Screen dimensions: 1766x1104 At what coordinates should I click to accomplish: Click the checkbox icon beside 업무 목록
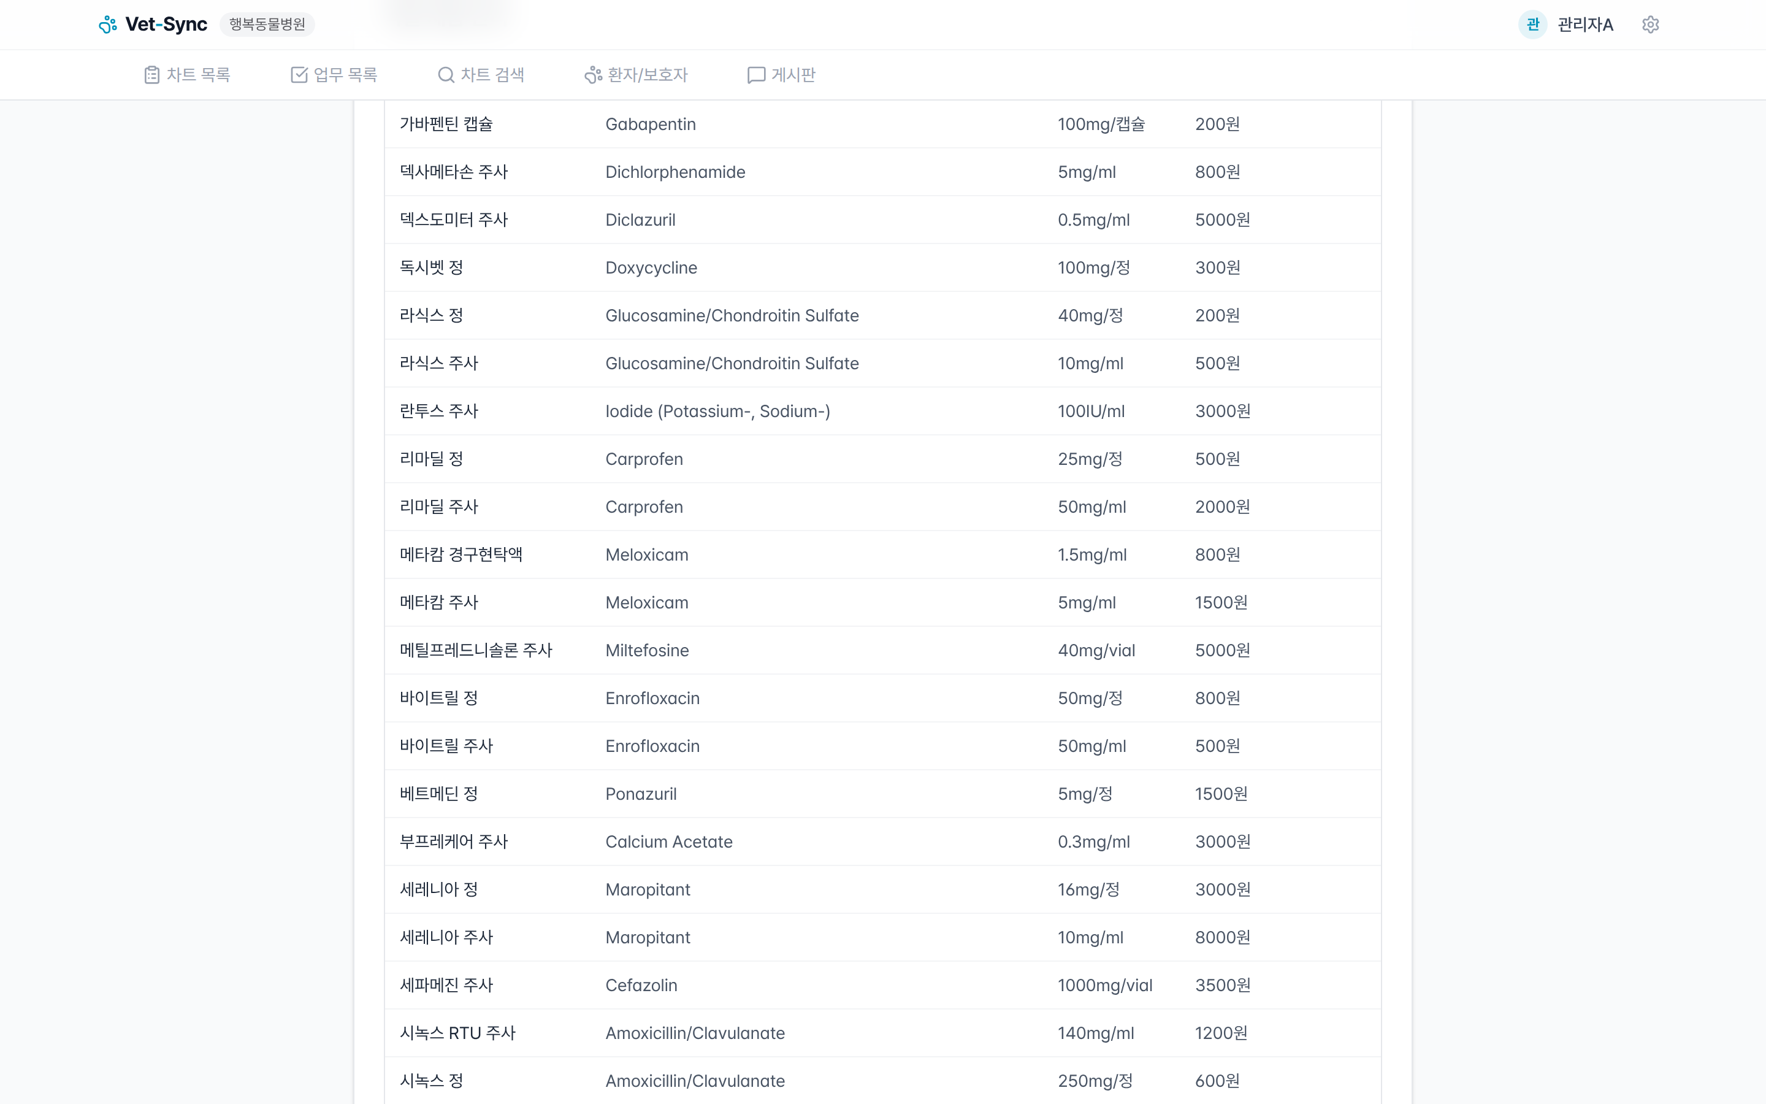pos(299,75)
